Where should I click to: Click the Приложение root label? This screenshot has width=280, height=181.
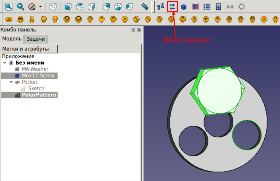[18, 56]
